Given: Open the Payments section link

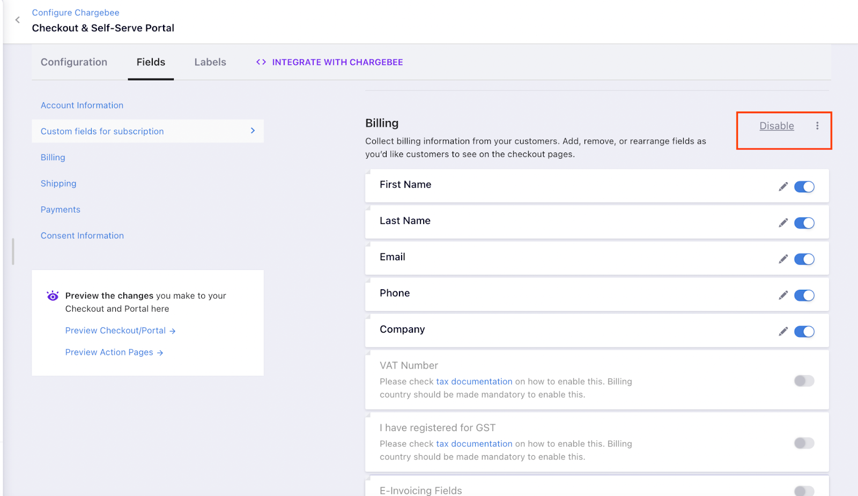Looking at the screenshot, I should tap(61, 209).
